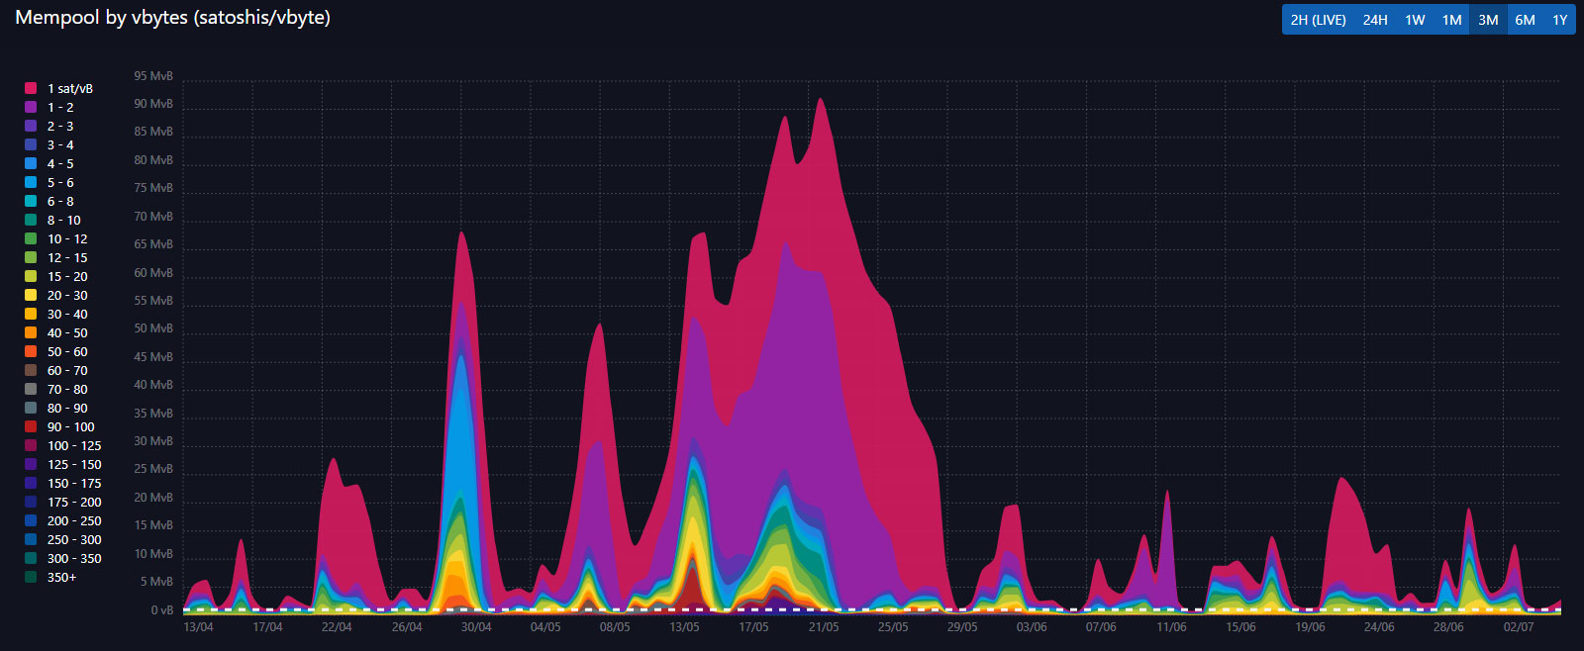Click the 30/04 date label on x-axis

point(476,627)
